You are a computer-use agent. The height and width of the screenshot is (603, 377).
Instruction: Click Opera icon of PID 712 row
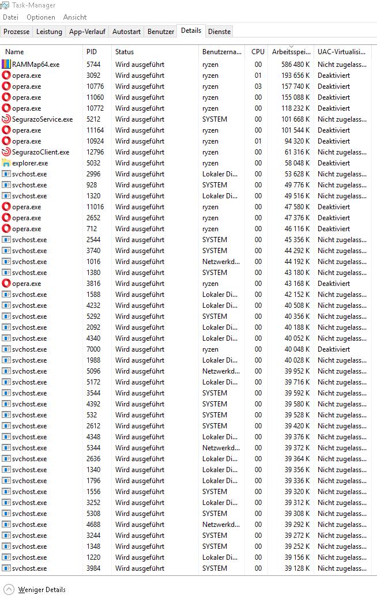tap(6, 228)
